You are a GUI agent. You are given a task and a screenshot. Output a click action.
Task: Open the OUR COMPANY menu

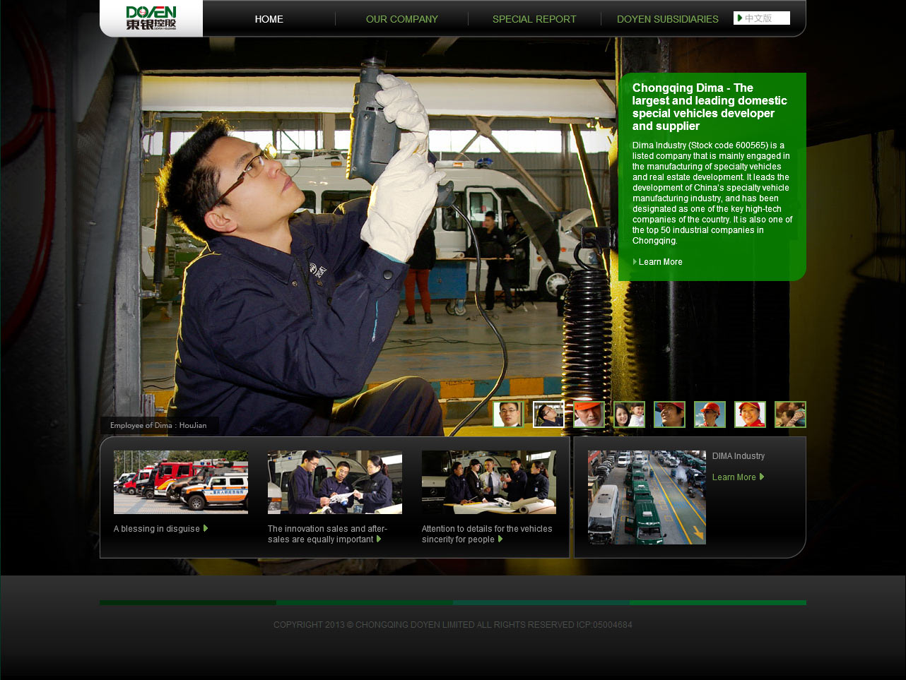(x=402, y=19)
